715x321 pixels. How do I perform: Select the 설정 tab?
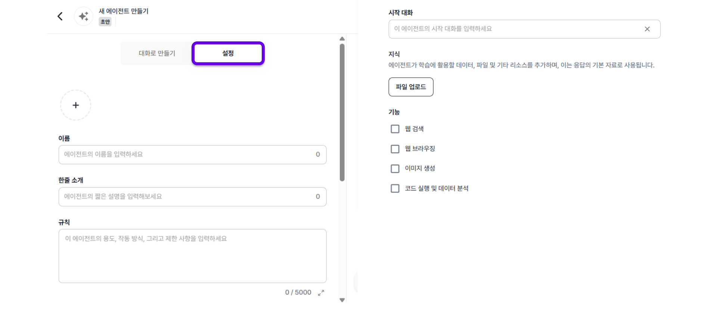228,53
